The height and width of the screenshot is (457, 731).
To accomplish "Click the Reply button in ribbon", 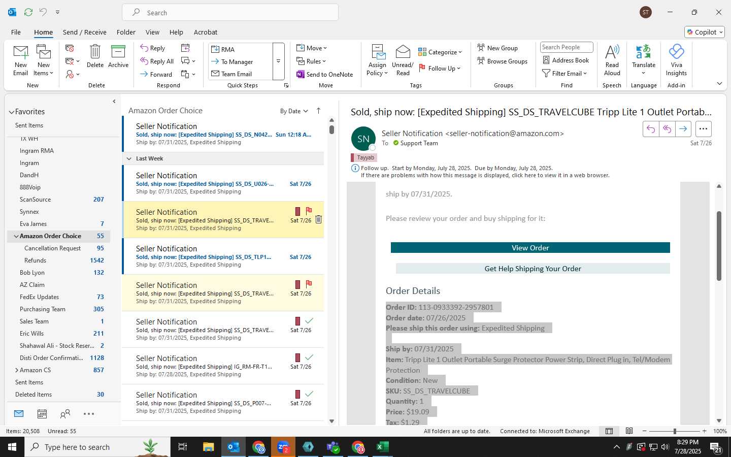I will [x=153, y=48].
